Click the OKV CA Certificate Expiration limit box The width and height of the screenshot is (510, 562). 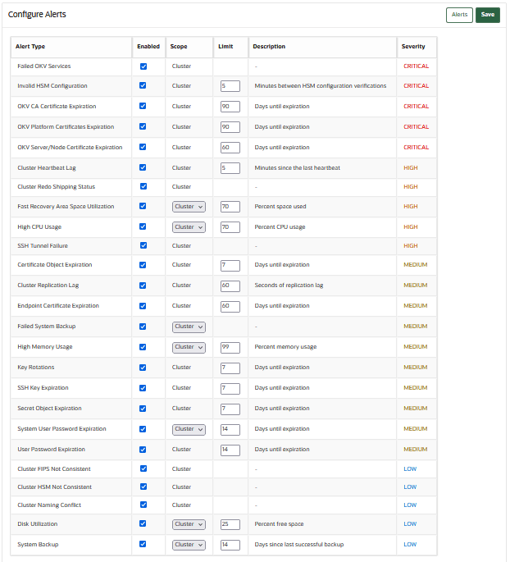click(x=230, y=107)
